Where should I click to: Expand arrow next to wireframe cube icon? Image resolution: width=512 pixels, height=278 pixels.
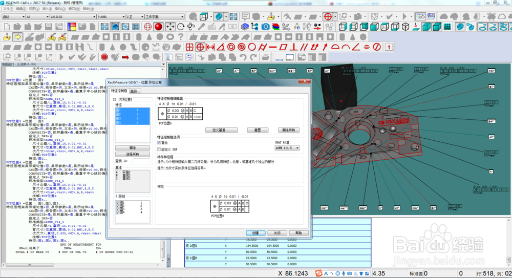coord(211,16)
